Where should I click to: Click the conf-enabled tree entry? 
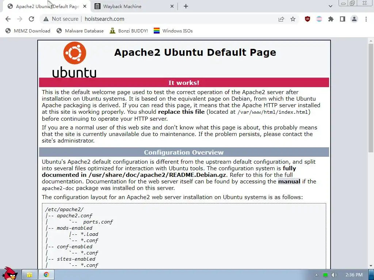(75, 247)
